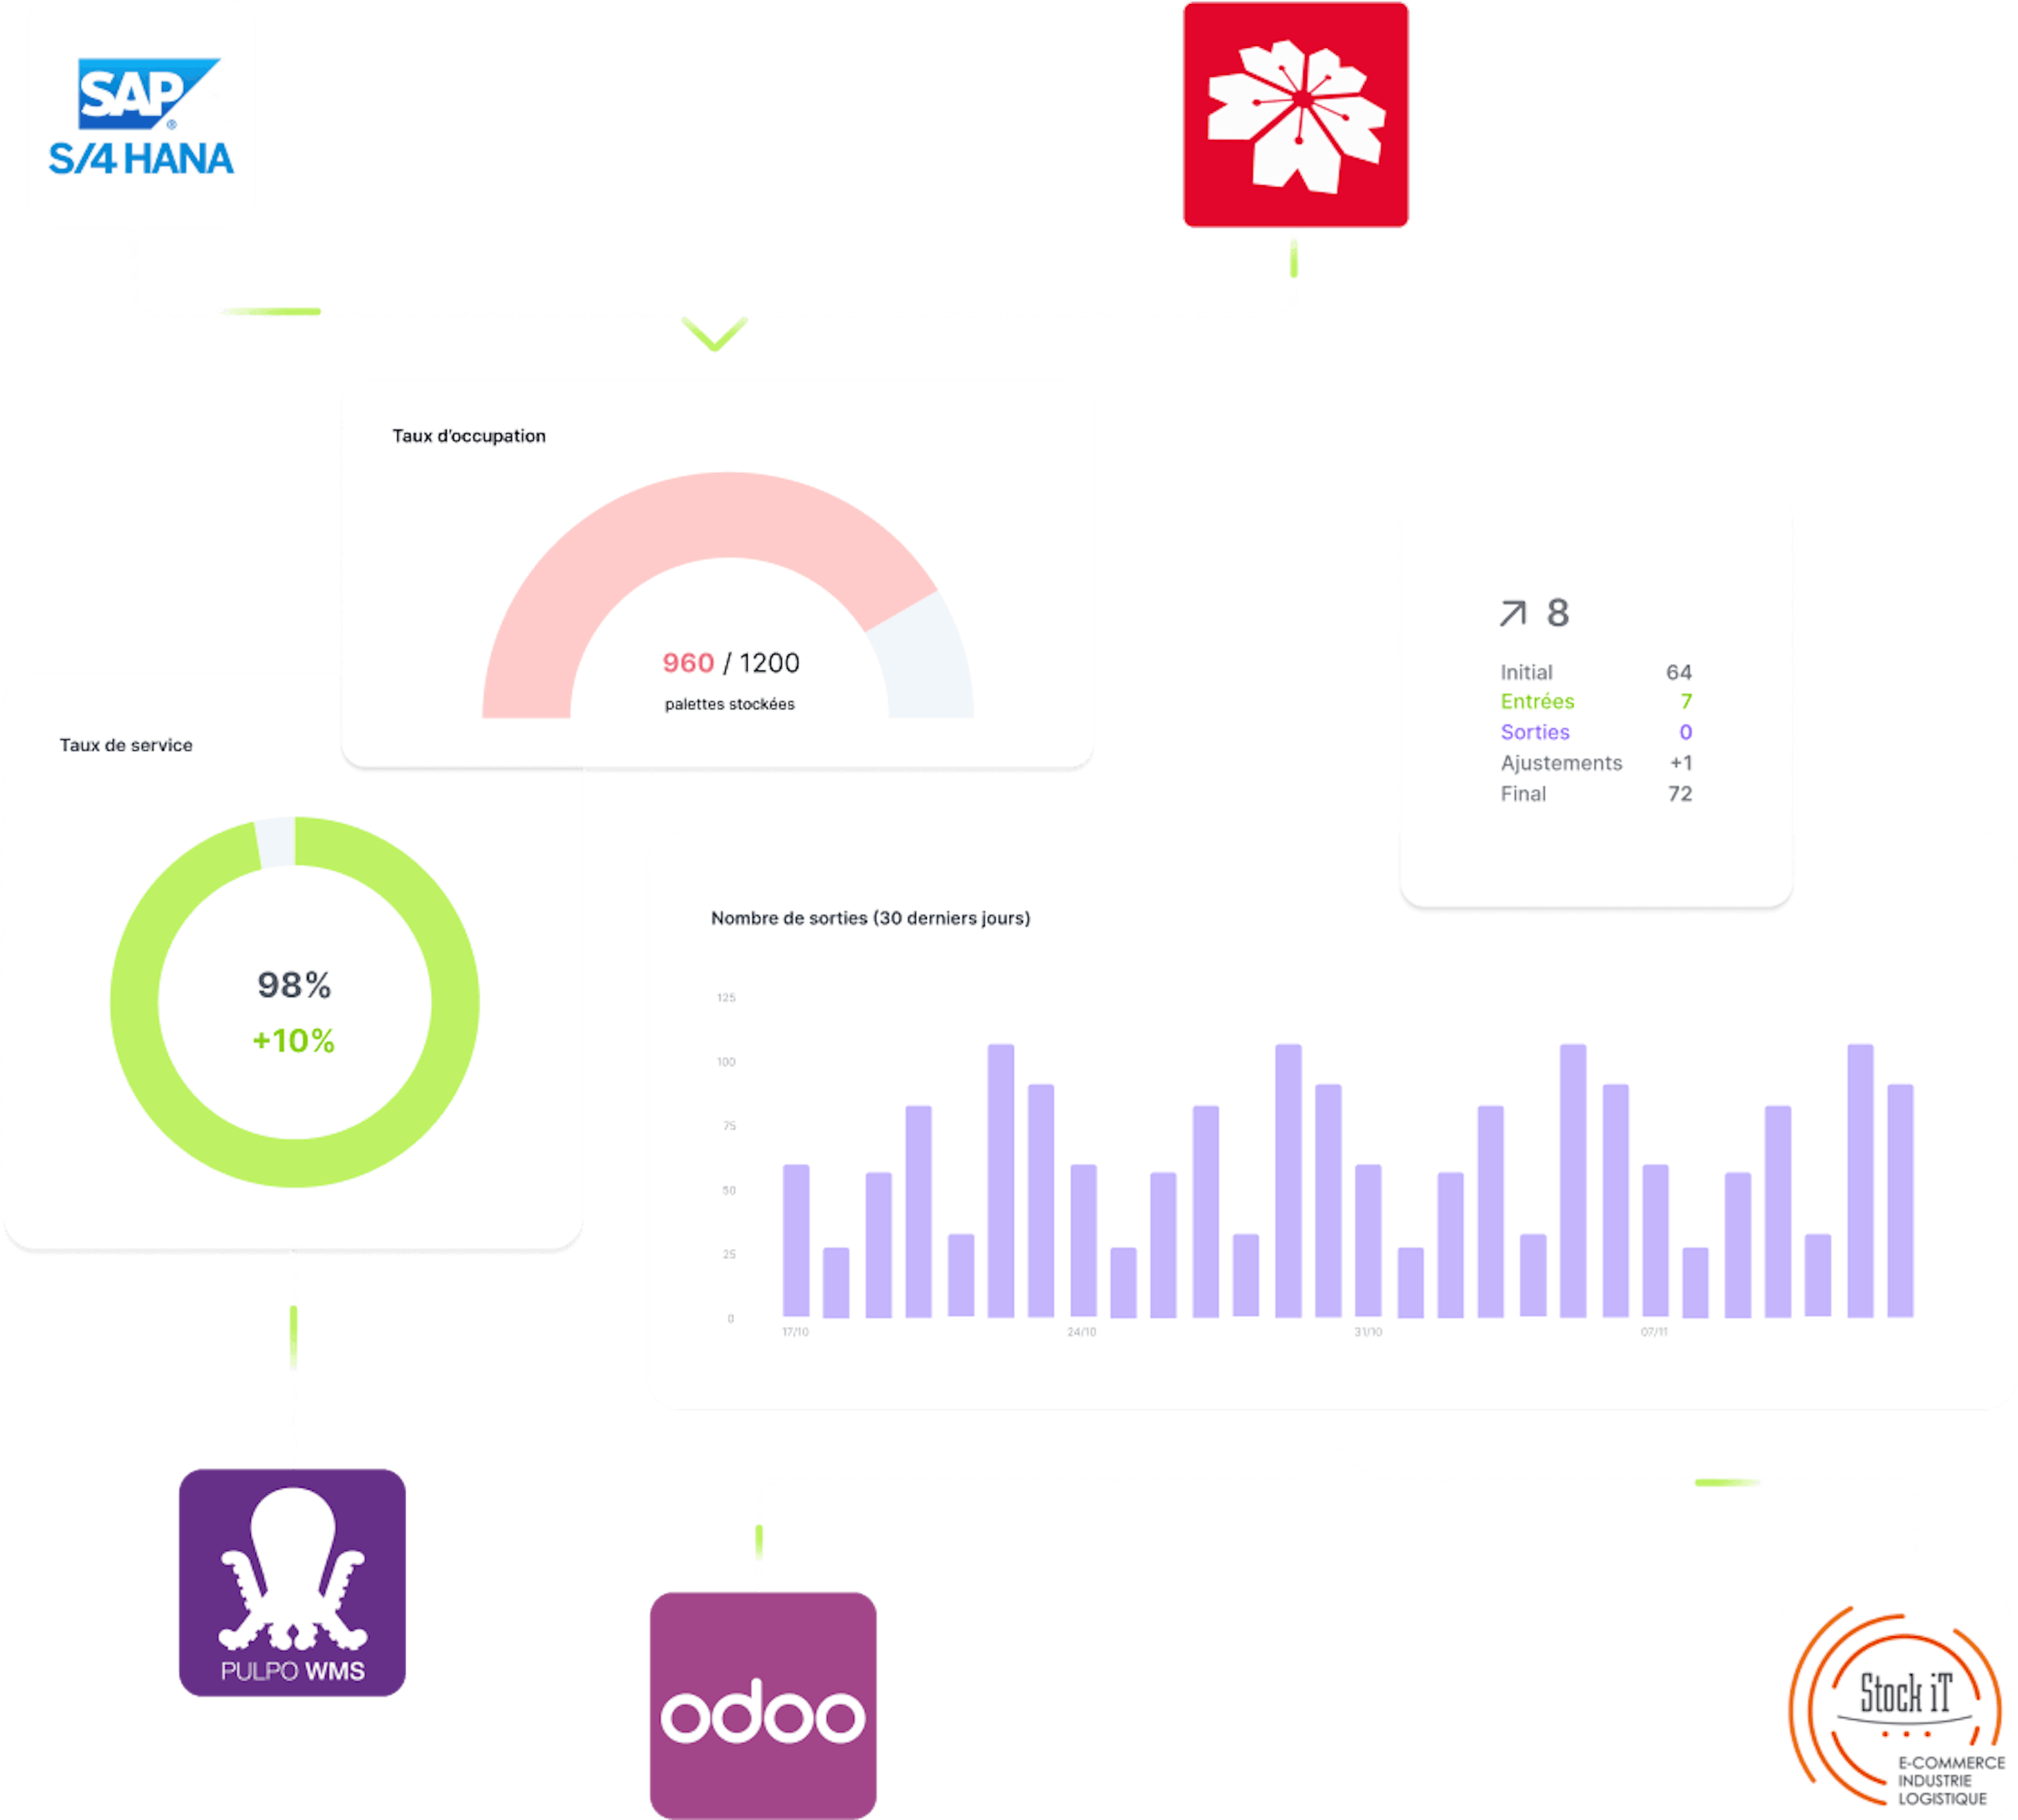Click the +10% green change value

click(x=293, y=1041)
